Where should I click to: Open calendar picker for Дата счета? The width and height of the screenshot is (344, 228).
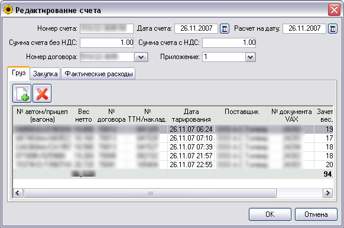pos(225,29)
